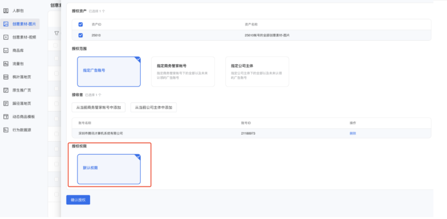The height and width of the screenshot is (219, 447).
Task: Click the 枫叶落地页 sidebar icon
Action: (6, 77)
